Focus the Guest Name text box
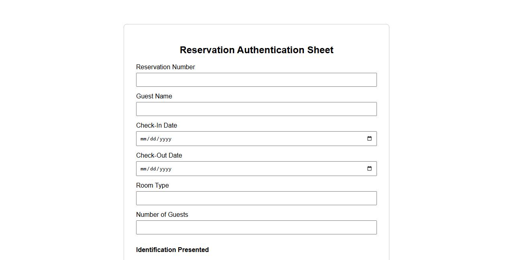 coord(256,109)
